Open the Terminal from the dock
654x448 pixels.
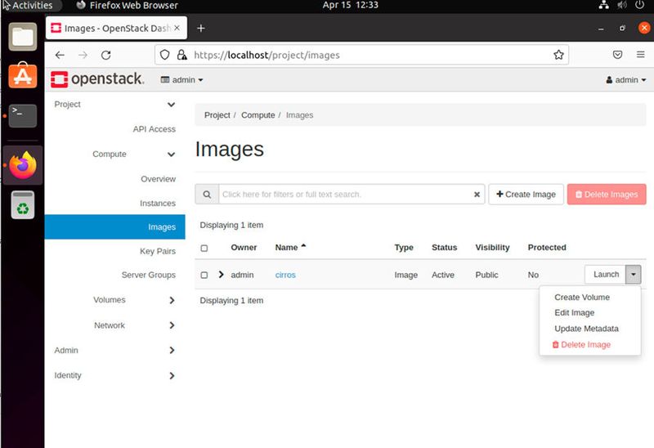click(x=23, y=115)
